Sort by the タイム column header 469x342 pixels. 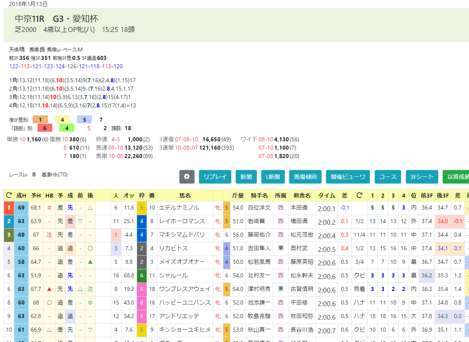(327, 196)
